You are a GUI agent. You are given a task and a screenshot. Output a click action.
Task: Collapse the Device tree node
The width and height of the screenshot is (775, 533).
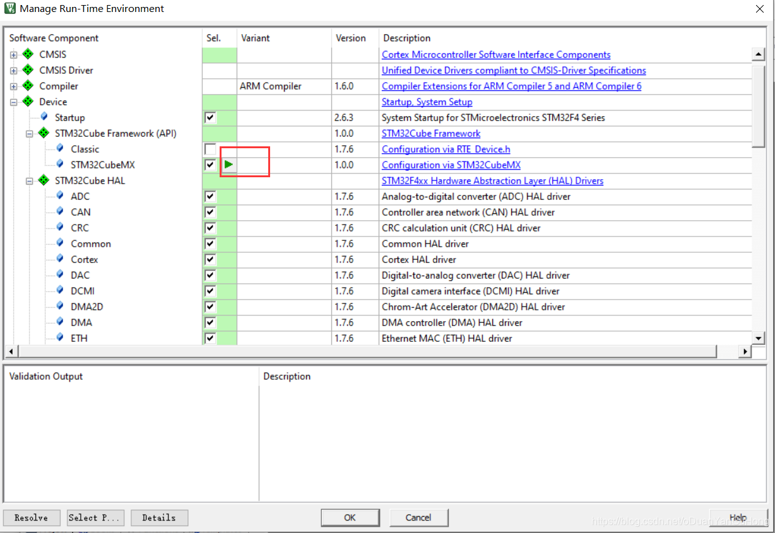(13, 102)
